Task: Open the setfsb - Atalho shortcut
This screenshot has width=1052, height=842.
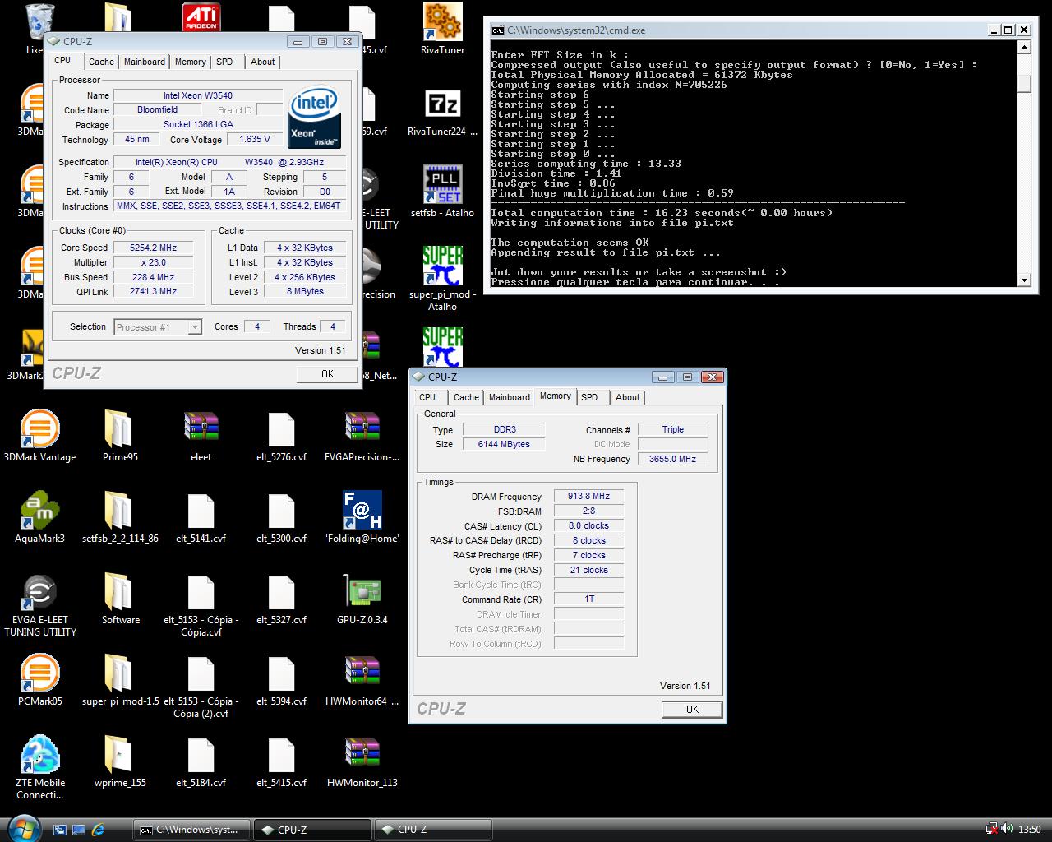Action: pos(442,192)
